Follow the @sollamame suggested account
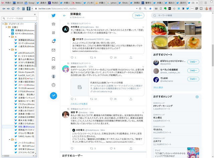Viewport: 214px width, 158px height. click(x=193, y=79)
